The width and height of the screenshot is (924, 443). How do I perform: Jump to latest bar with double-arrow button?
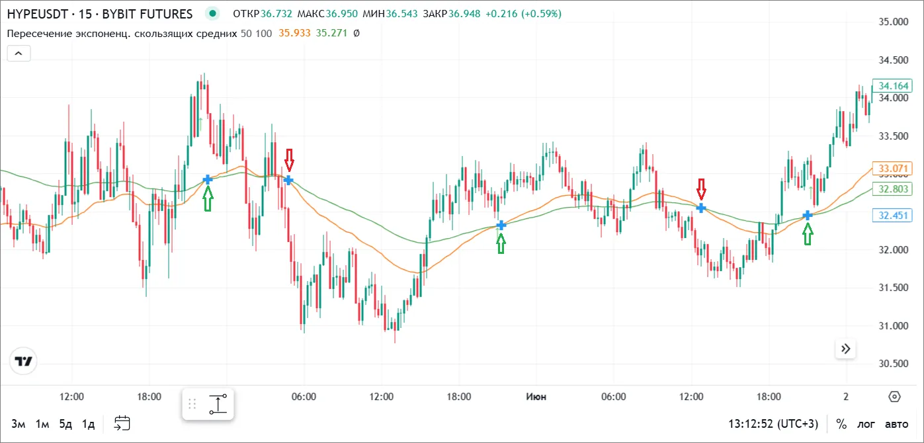click(845, 348)
